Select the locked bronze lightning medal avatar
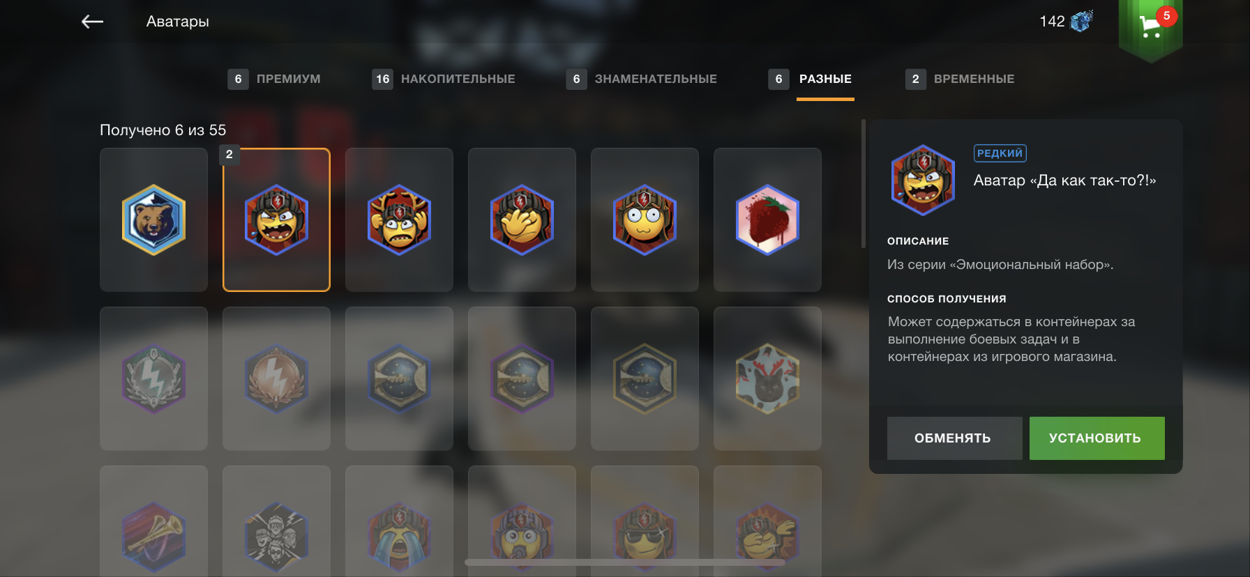Image resolution: width=1250 pixels, height=577 pixels. pos(276,378)
